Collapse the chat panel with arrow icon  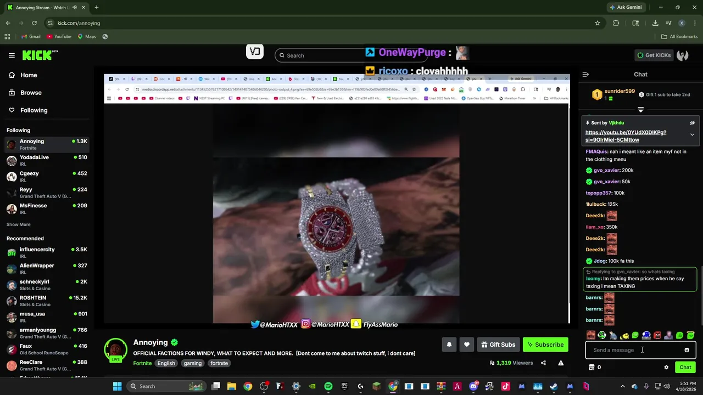tap(585, 75)
